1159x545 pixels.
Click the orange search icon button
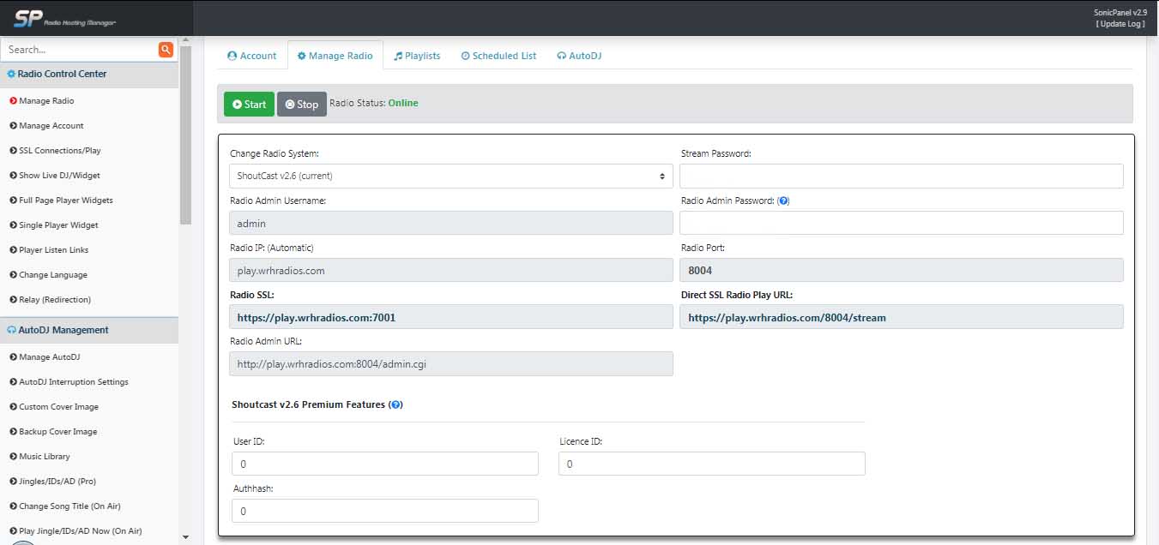pos(166,50)
